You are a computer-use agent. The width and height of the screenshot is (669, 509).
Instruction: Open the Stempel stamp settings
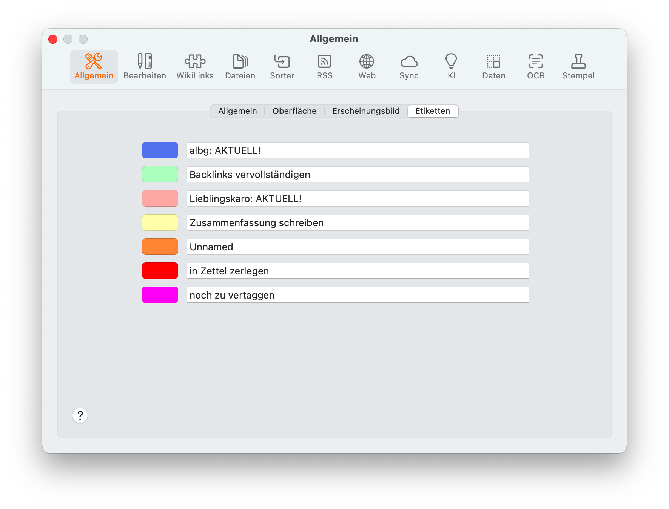[x=578, y=67]
